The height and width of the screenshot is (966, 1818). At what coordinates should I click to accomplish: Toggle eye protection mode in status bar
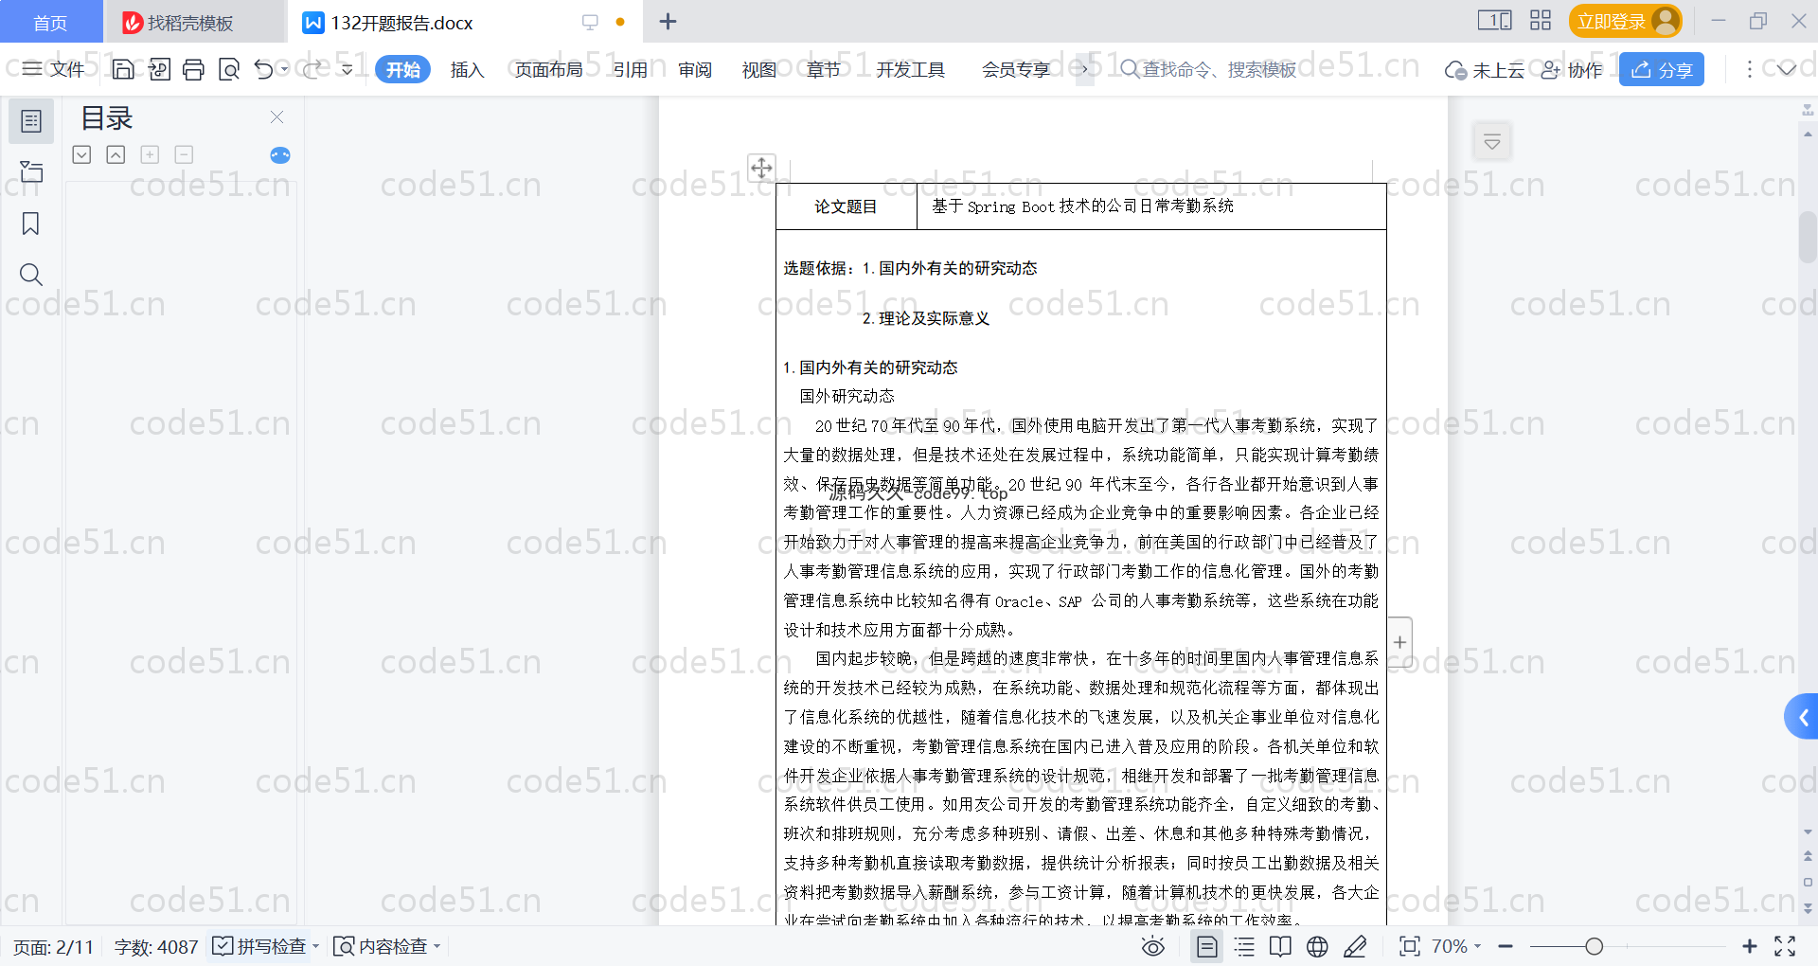(1152, 946)
